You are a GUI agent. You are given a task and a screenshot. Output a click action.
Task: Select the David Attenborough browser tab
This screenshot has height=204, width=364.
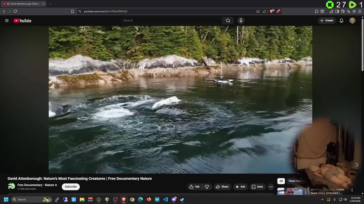pos(23,4)
